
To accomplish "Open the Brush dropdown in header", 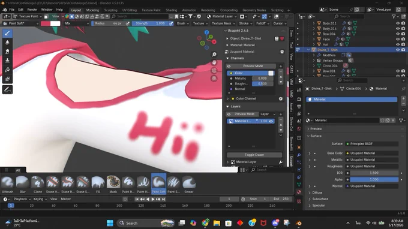I will click(x=182, y=23).
